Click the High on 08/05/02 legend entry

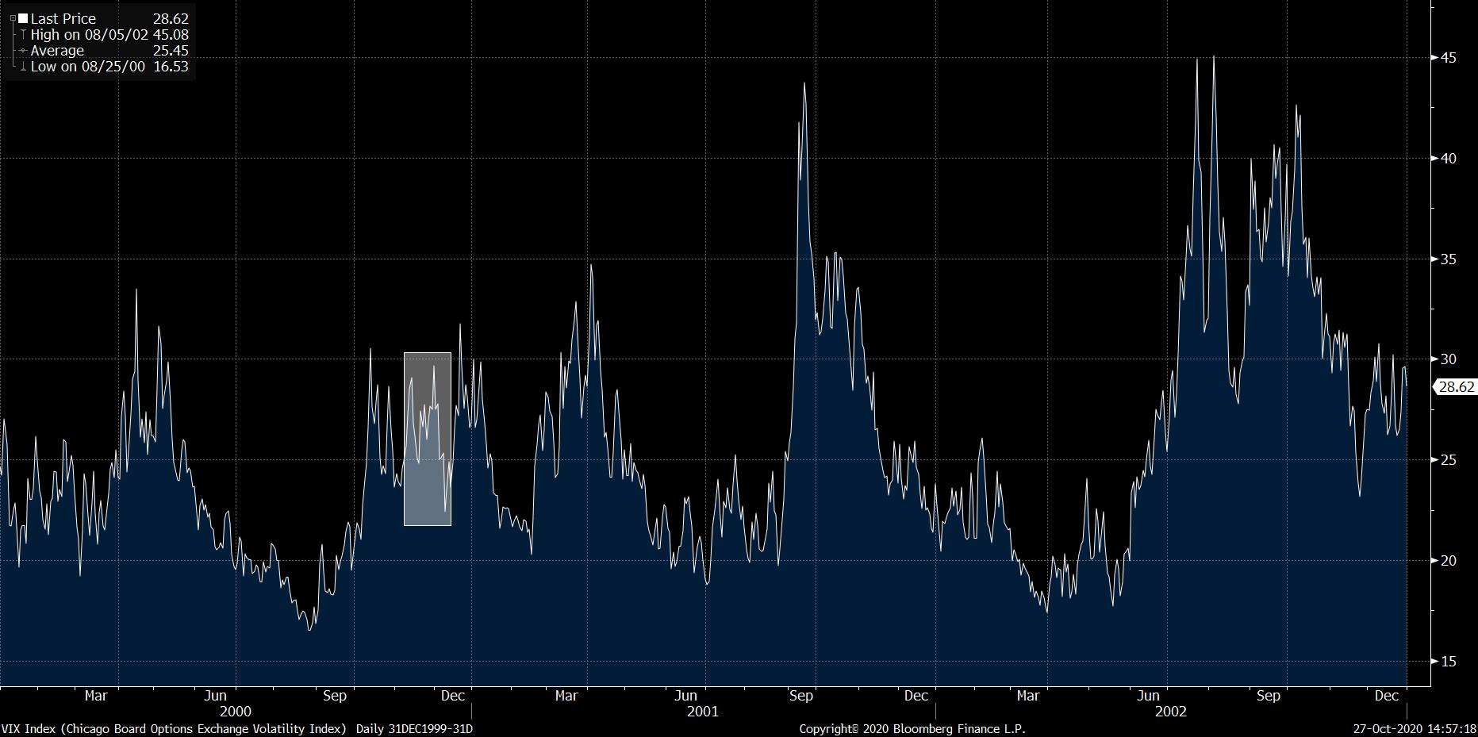pyautogui.click(x=89, y=35)
